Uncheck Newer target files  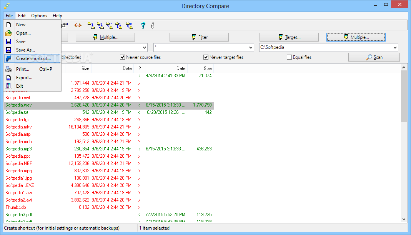pos(206,57)
